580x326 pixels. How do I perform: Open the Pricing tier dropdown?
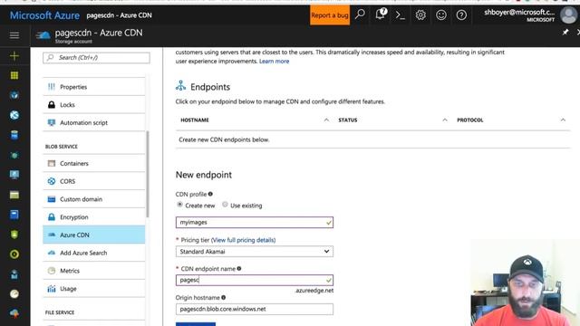[x=255, y=252]
